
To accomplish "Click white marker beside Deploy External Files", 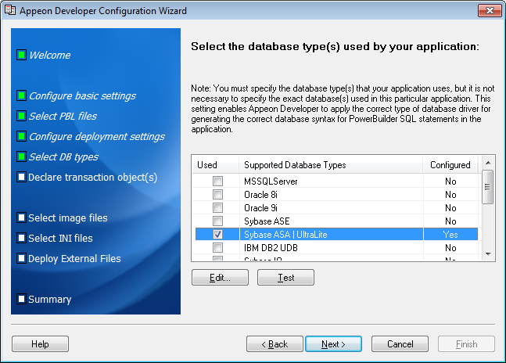I will pyautogui.click(x=22, y=258).
